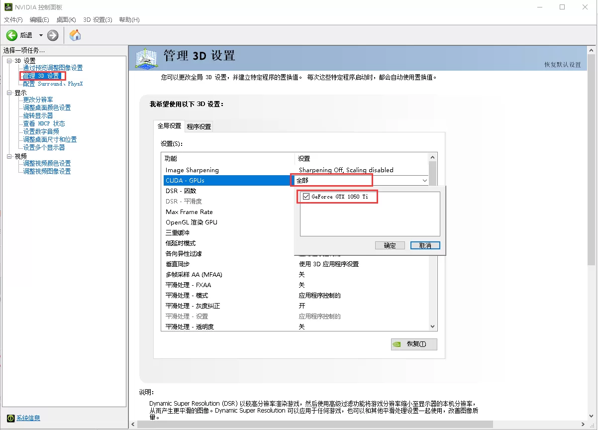Click the NVIDIA logo in the title bar

pyautogui.click(x=7, y=6)
